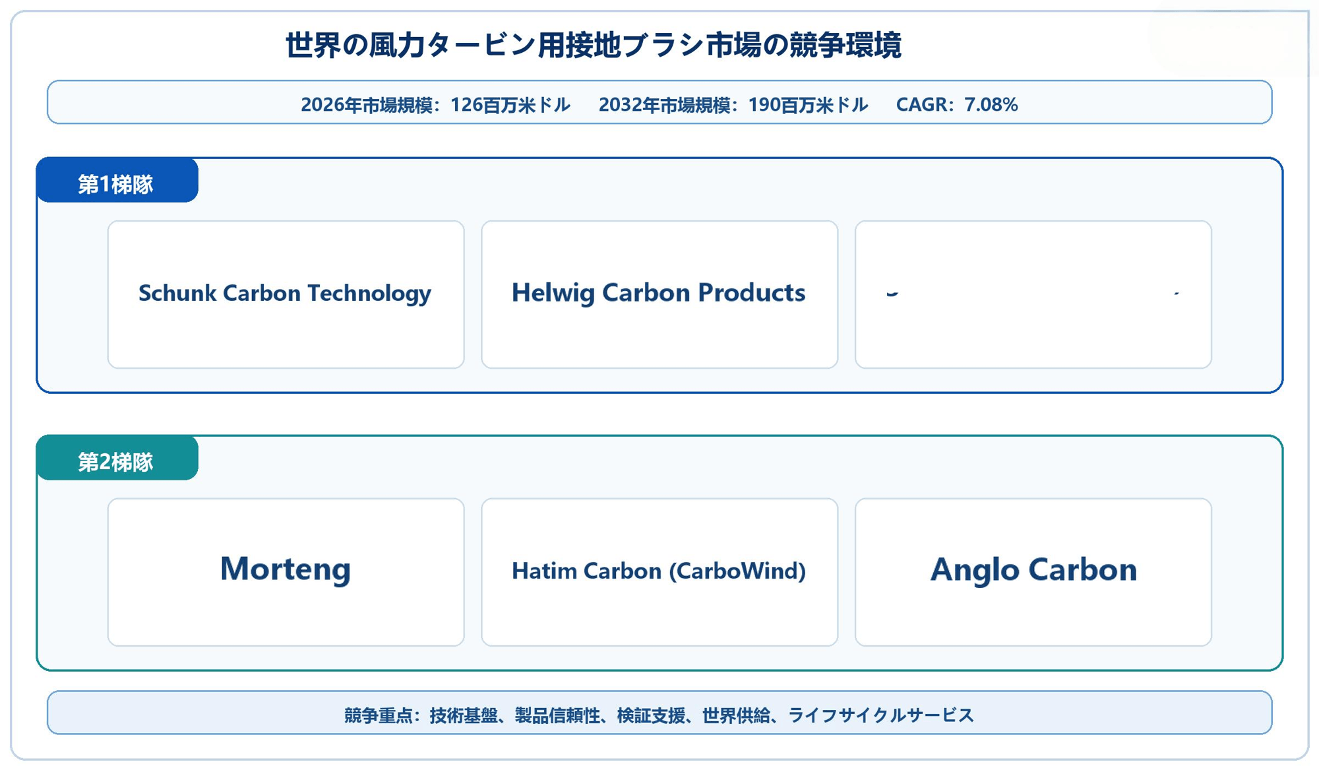Image resolution: width=1319 pixels, height=770 pixels.
Task: Click the 世界供給 text in footer
Action: (x=736, y=715)
